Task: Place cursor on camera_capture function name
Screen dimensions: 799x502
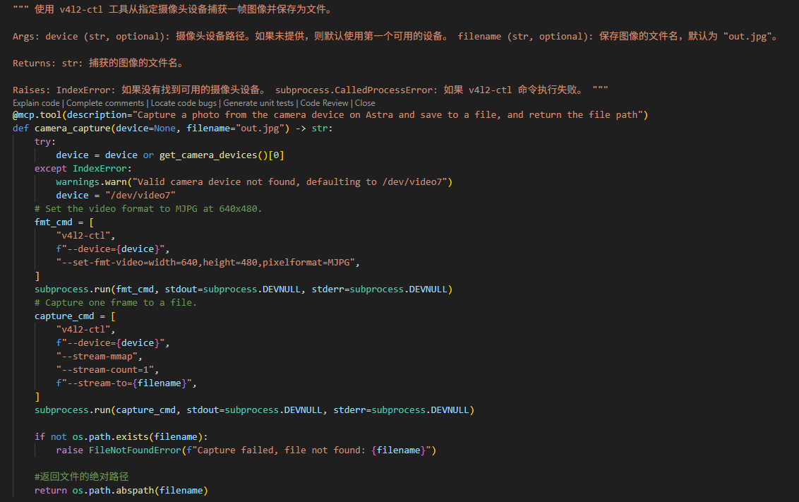Action: click(x=72, y=128)
